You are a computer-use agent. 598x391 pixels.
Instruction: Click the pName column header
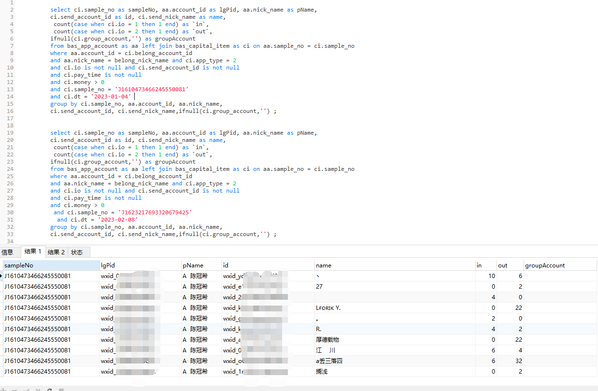pos(193,265)
